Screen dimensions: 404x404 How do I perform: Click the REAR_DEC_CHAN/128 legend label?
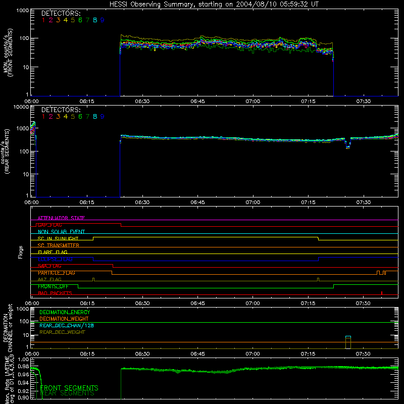(x=67, y=326)
